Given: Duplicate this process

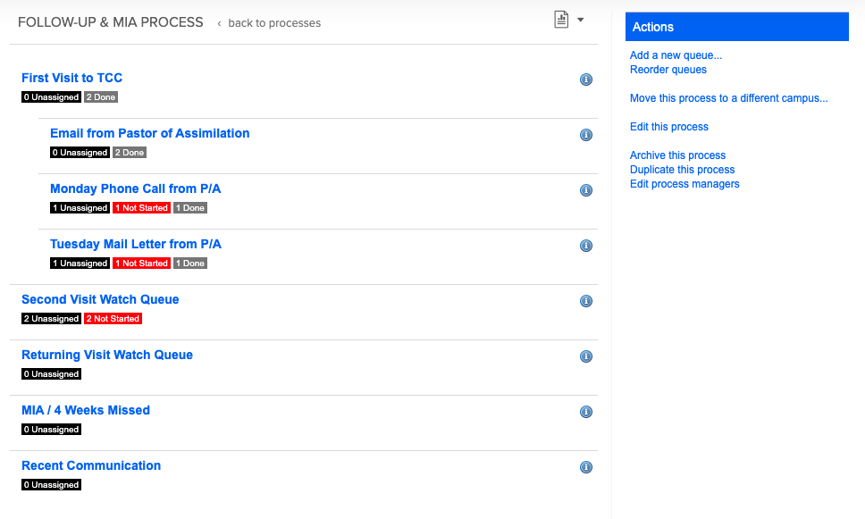Looking at the screenshot, I should [682, 170].
